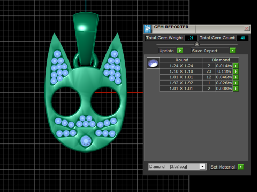Click the Update button
Image resolution: width=257 pixels, height=192 pixels.
pos(168,51)
